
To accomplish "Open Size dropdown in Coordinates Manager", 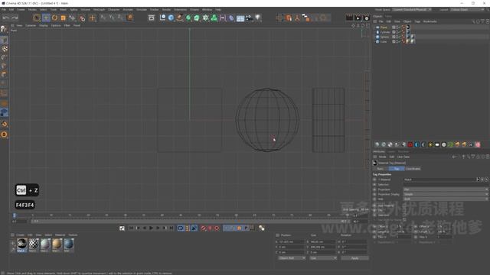I will pos(323,258).
